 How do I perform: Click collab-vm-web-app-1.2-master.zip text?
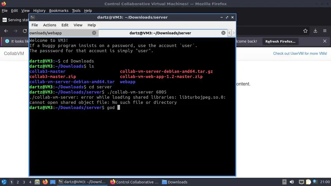(x=161, y=76)
